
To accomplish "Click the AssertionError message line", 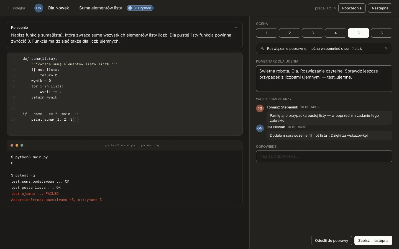I will tap(57, 200).
